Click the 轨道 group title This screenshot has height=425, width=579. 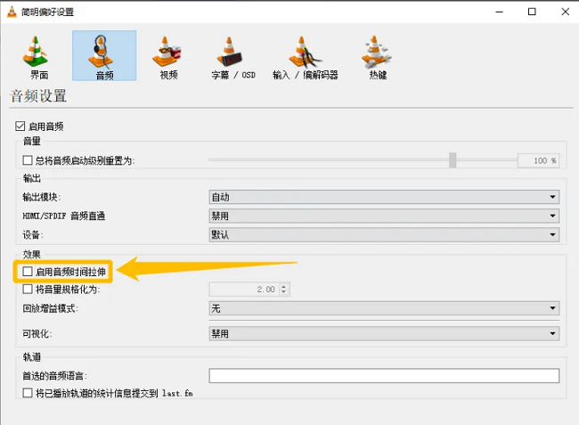[32, 357]
